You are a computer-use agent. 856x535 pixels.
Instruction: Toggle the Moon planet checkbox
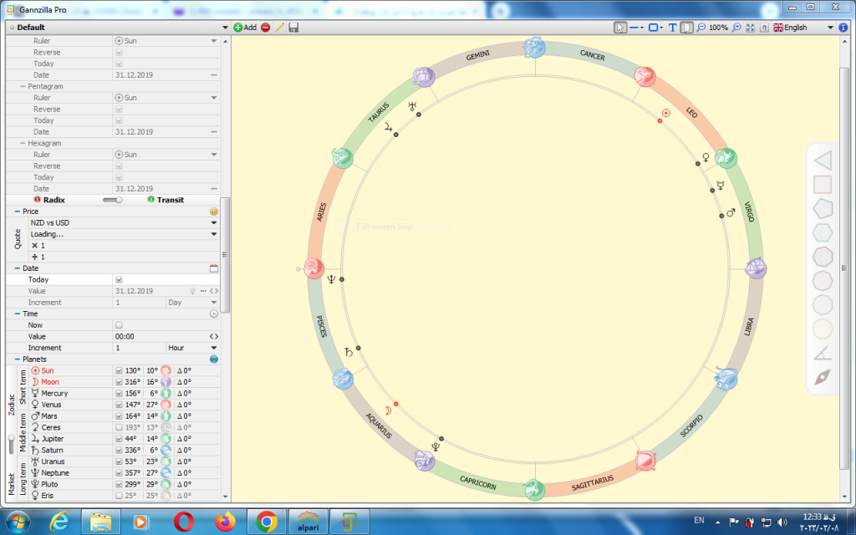click(x=119, y=382)
